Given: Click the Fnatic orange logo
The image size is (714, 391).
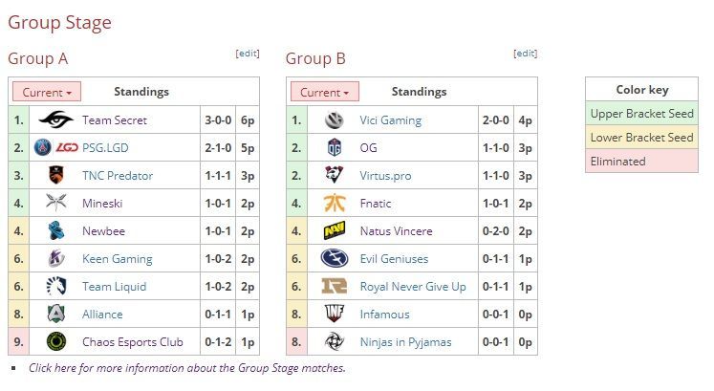Looking at the screenshot, I should tap(335, 203).
